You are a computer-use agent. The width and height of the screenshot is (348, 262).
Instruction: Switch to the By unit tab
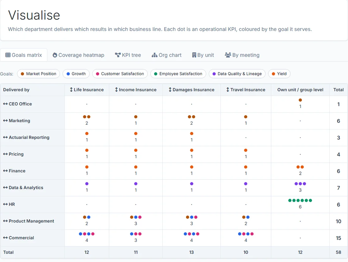[203, 55]
